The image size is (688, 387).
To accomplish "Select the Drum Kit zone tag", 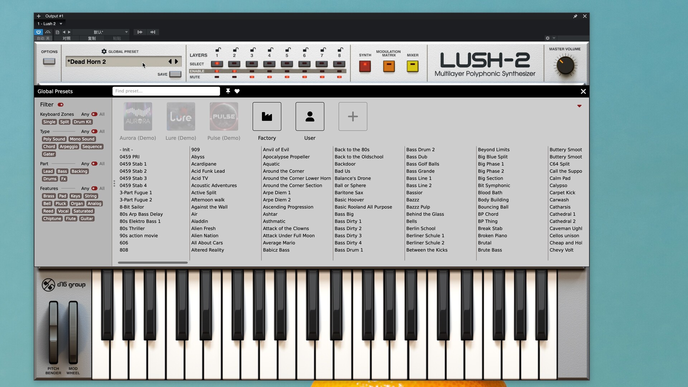I will click(x=82, y=122).
